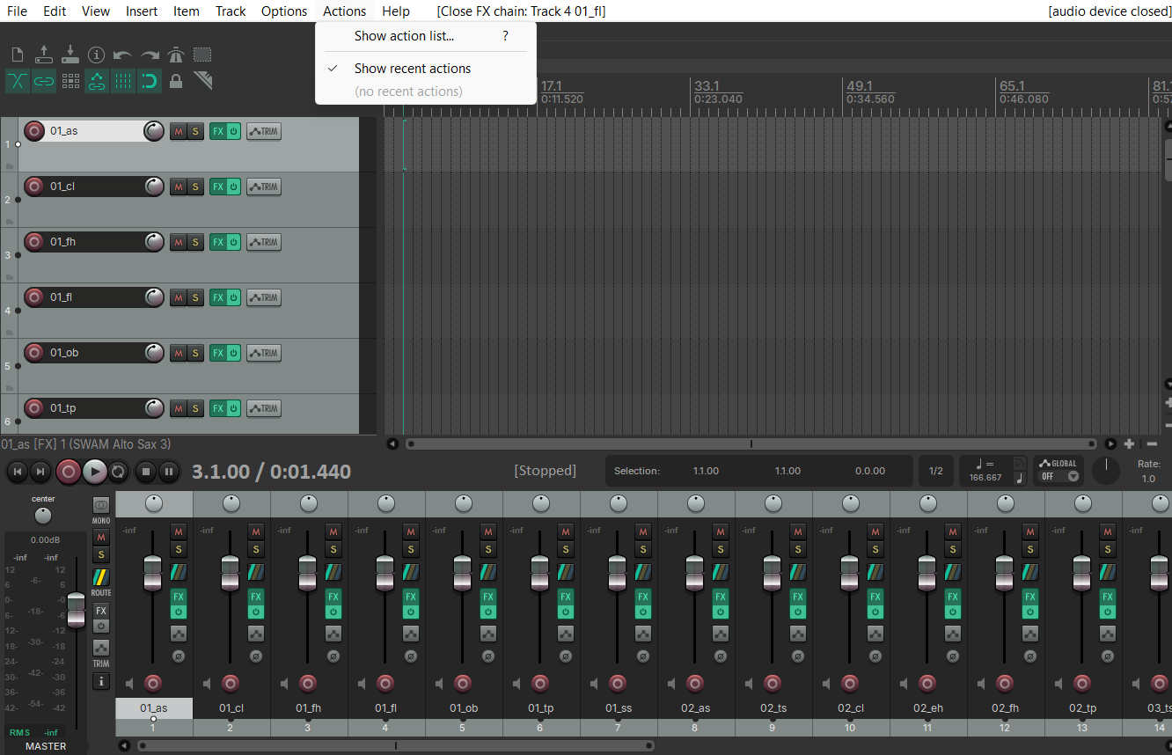
Task: Open TRIM automation menu on track 01_fh
Action: click(264, 242)
